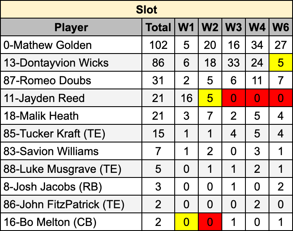Select Dontayvion Wicks' W3 value of 33
This screenshot has width=293, height=231.
233,63
